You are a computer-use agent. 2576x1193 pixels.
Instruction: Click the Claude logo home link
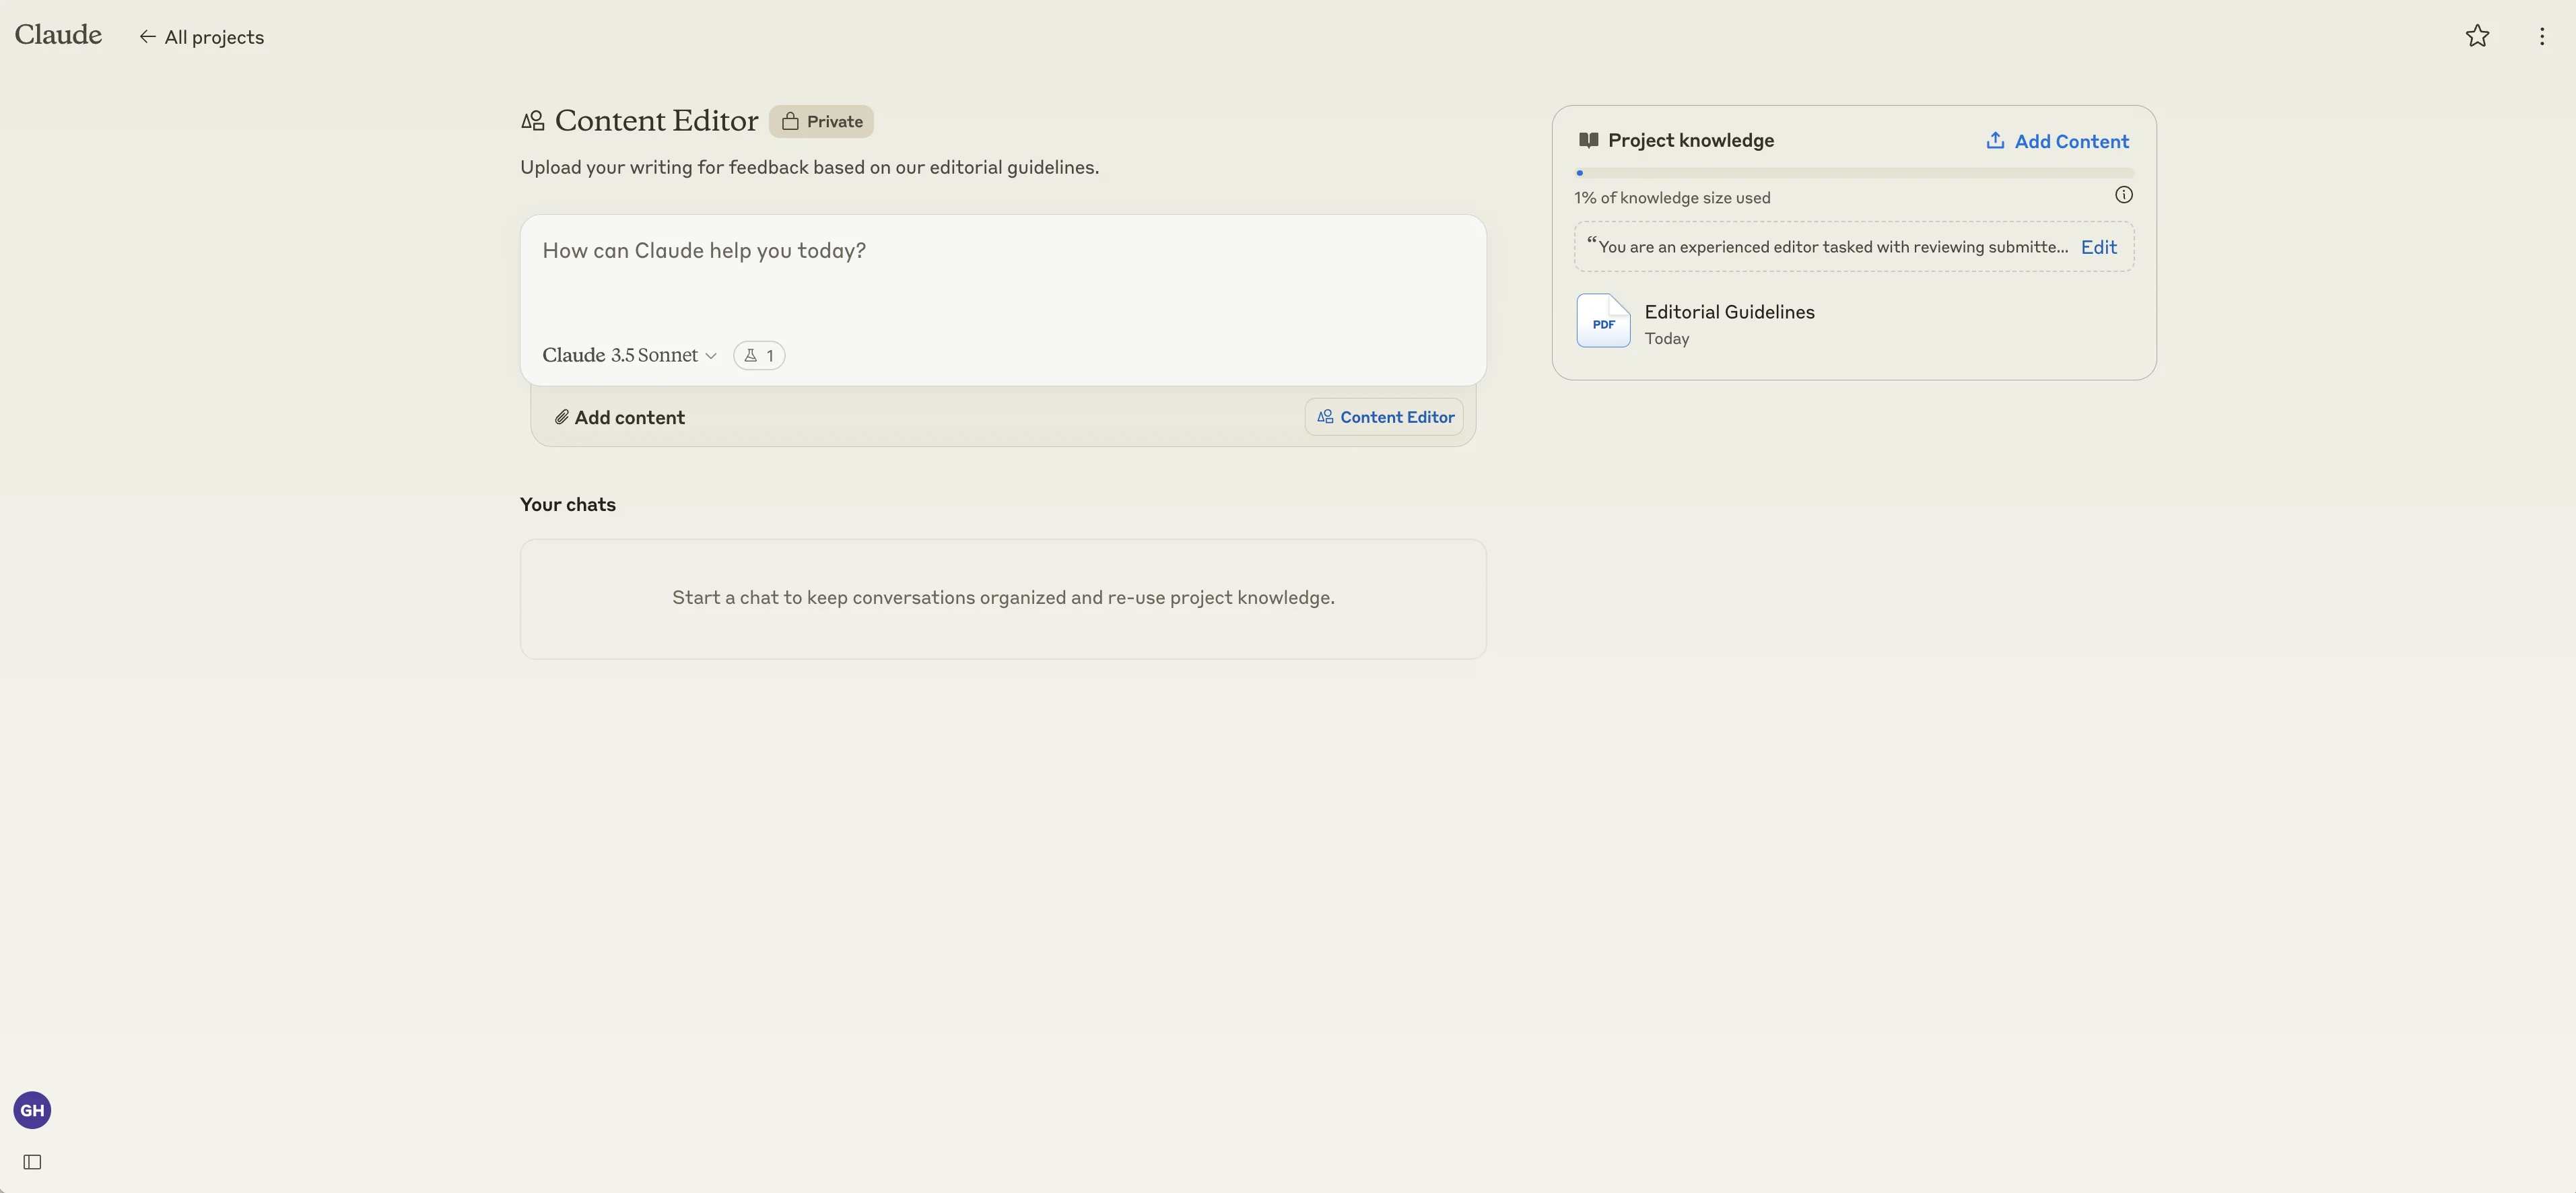point(58,35)
